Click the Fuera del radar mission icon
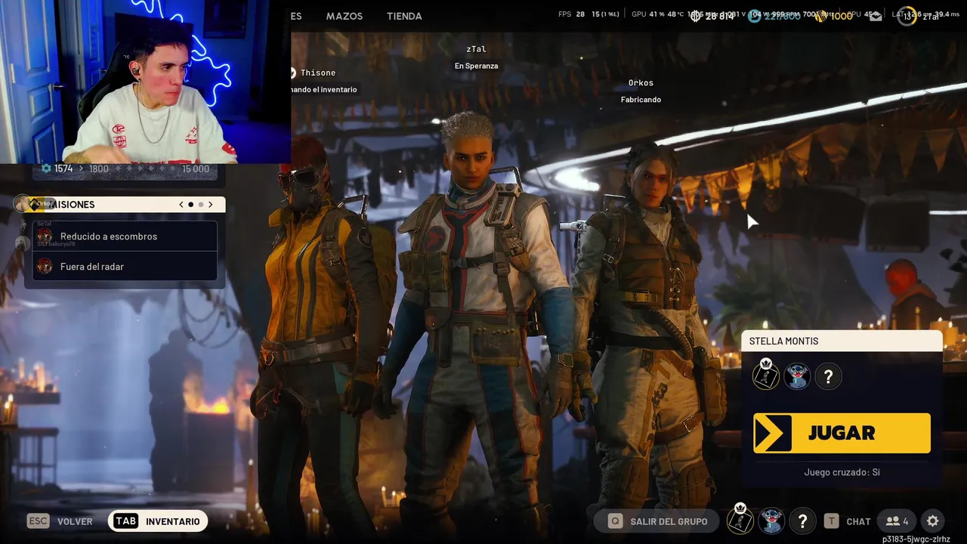This screenshot has height=544, width=967. tap(45, 267)
